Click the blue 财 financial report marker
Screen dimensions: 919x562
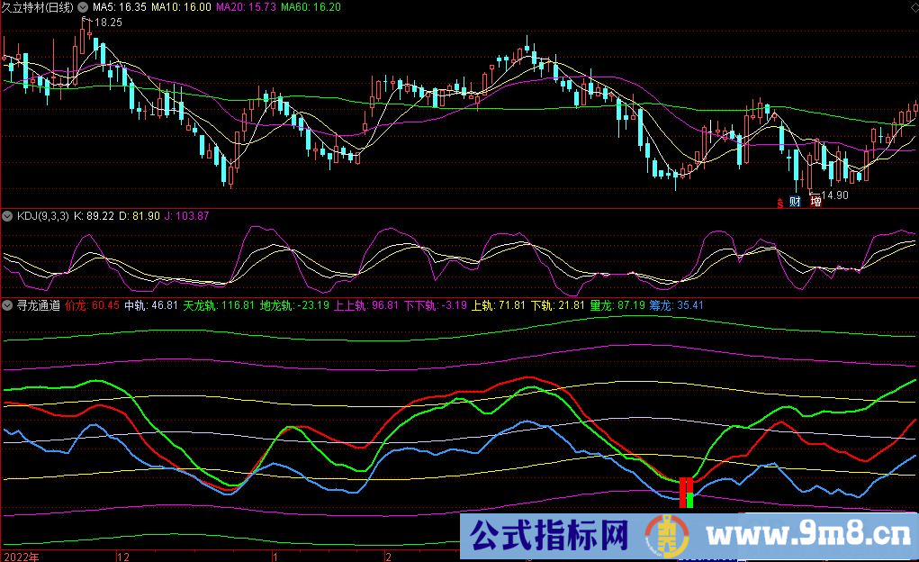795,202
